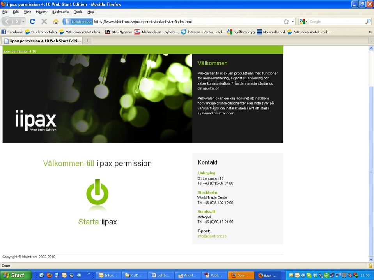Open Firefox from the Quick Launch bar

point(50,275)
